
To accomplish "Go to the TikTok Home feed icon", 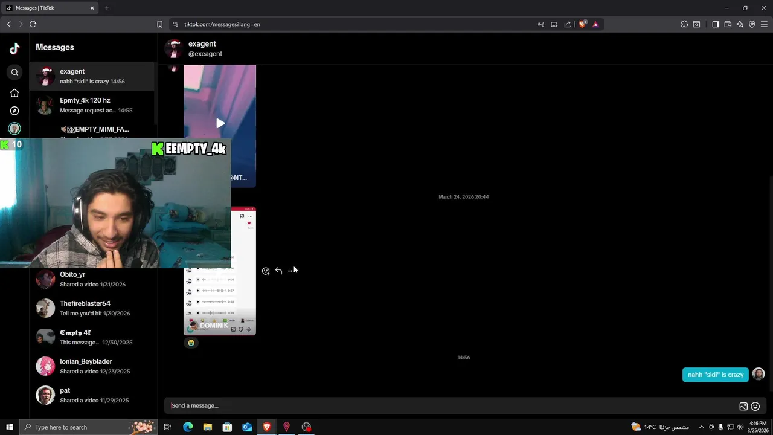I will pos(14,93).
